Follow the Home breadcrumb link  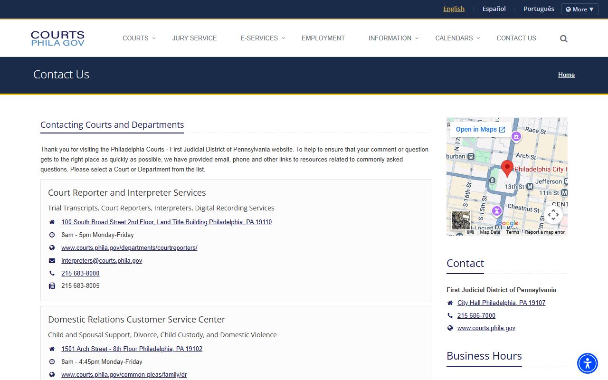tap(566, 75)
